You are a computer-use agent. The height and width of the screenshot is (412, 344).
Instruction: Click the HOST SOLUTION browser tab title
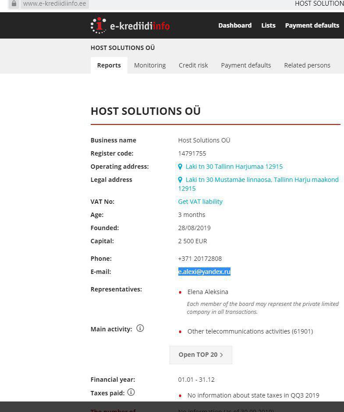pos(319,4)
